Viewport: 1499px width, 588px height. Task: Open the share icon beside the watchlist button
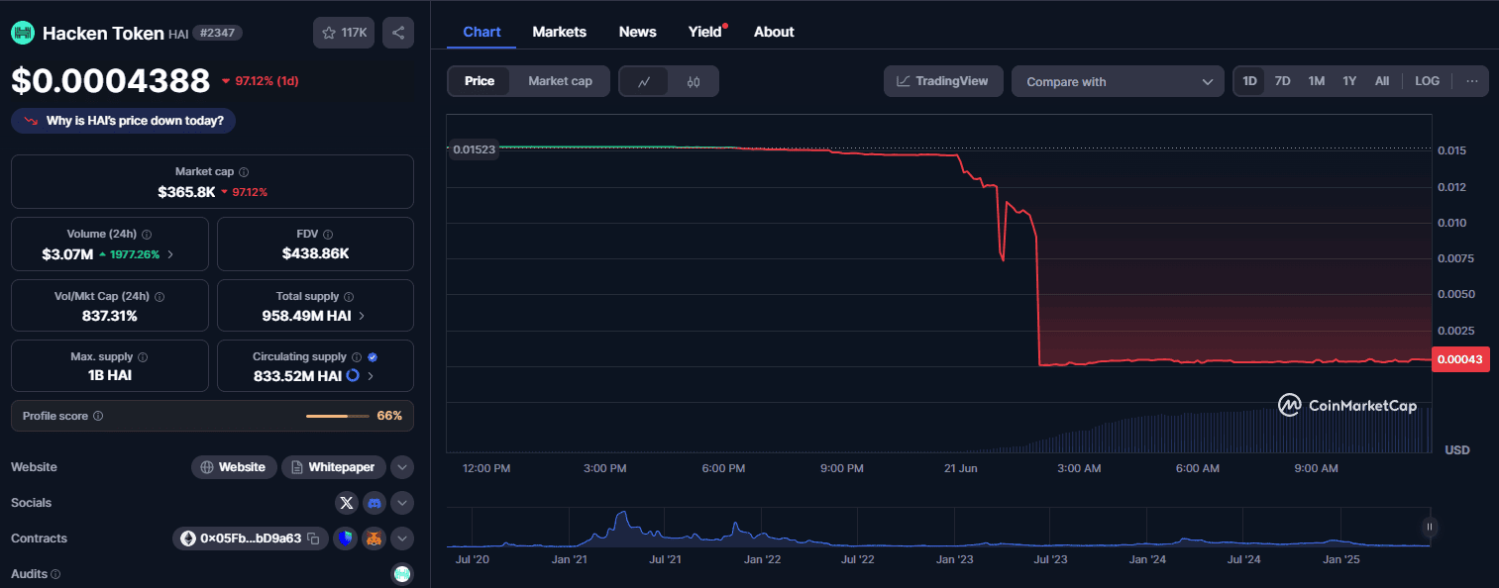coord(398,33)
